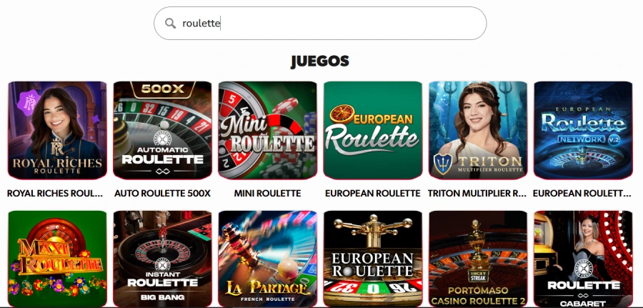The image size is (643, 308).
Task: Open the Instant Roulette Big Bang thumbnail
Action: [162, 259]
